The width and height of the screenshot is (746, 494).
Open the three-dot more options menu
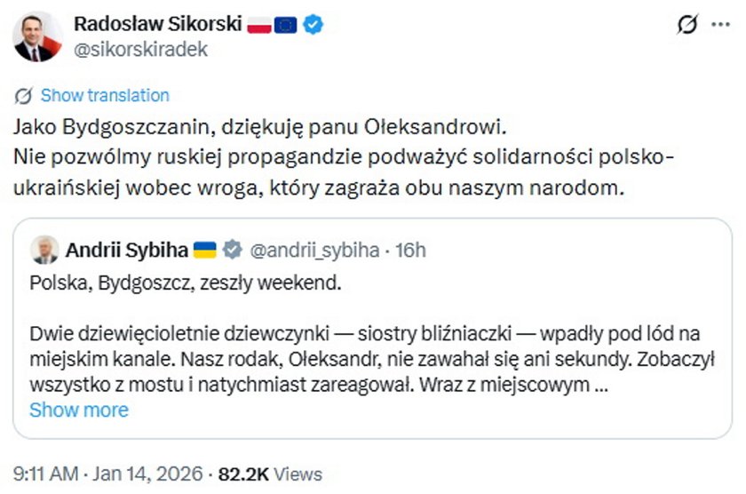pos(719,25)
